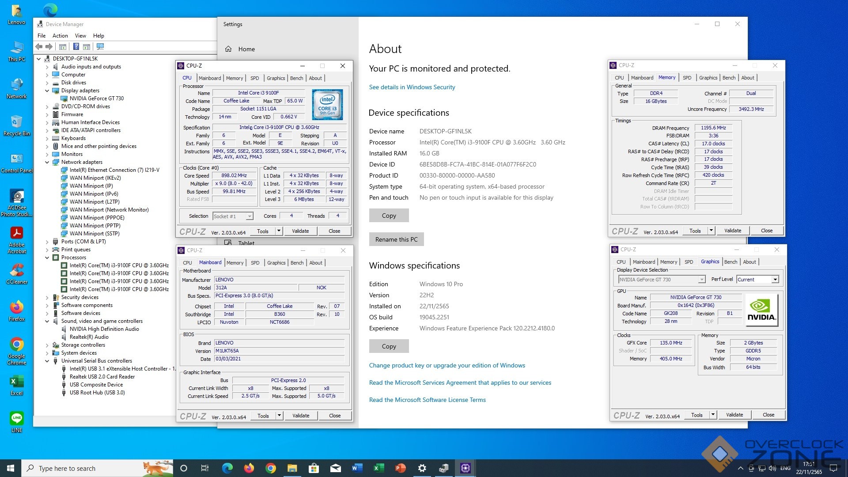The width and height of the screenshot is (848, 477).
Task: Click the Rename this PC button
Action: (x=396, y=239)
